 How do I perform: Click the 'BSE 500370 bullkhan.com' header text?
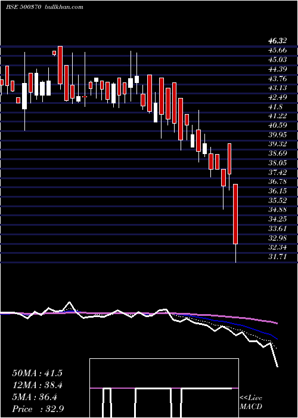[x=45, y=7]
